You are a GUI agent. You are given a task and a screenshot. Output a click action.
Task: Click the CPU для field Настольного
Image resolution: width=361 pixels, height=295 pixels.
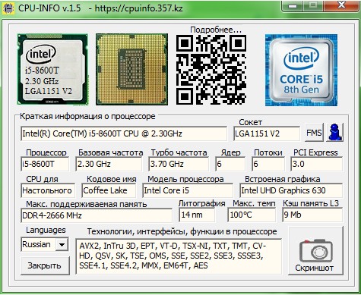[x=48, y=190]
